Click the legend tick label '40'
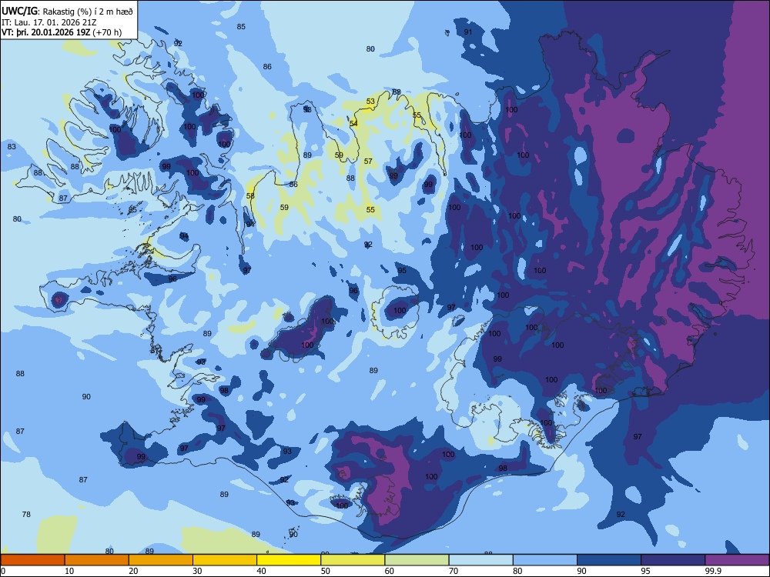Screen dimensions: 770x577 click(262, 571)
